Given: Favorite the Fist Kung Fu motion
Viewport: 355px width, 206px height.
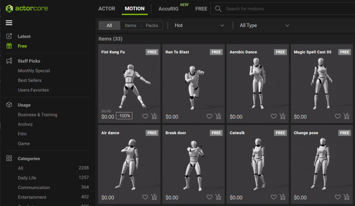Looking at the screenshot, I should point(145,116).
